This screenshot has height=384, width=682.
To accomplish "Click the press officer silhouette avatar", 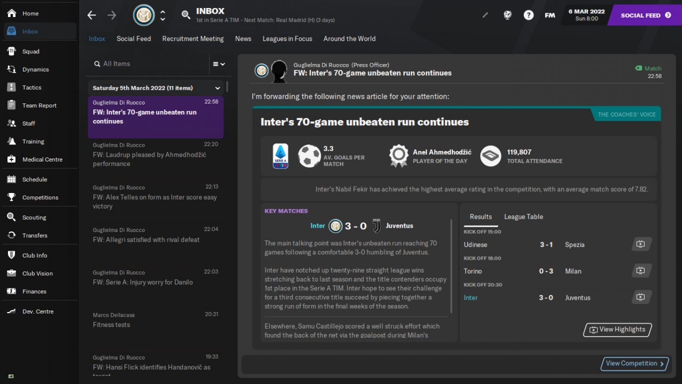I will (x=279, y=70).
